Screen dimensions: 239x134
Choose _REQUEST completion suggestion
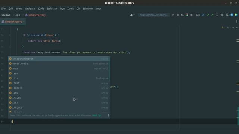click(59, 108)
